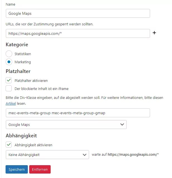This screenshot has width=172, height=178.
Task: Click the chevron arrow on Google Maps dropdown
Action: [122, 125]
